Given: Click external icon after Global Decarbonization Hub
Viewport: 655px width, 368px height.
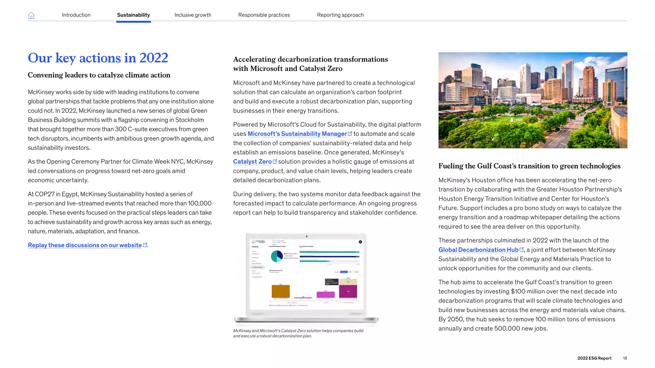Looking at the screenshot, I should 522,249.
